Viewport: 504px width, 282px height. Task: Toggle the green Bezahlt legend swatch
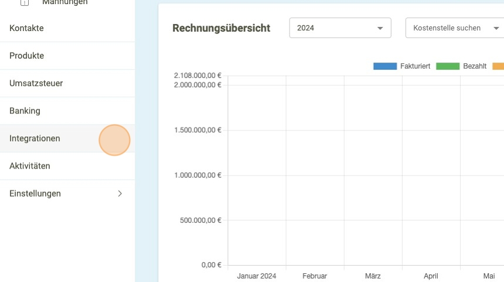tap(448, 66)
